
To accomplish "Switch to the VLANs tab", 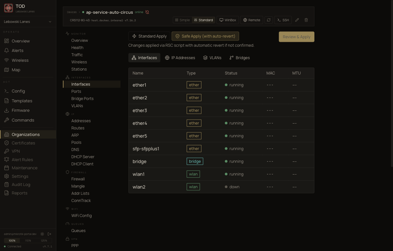I will tap(212, 58).
